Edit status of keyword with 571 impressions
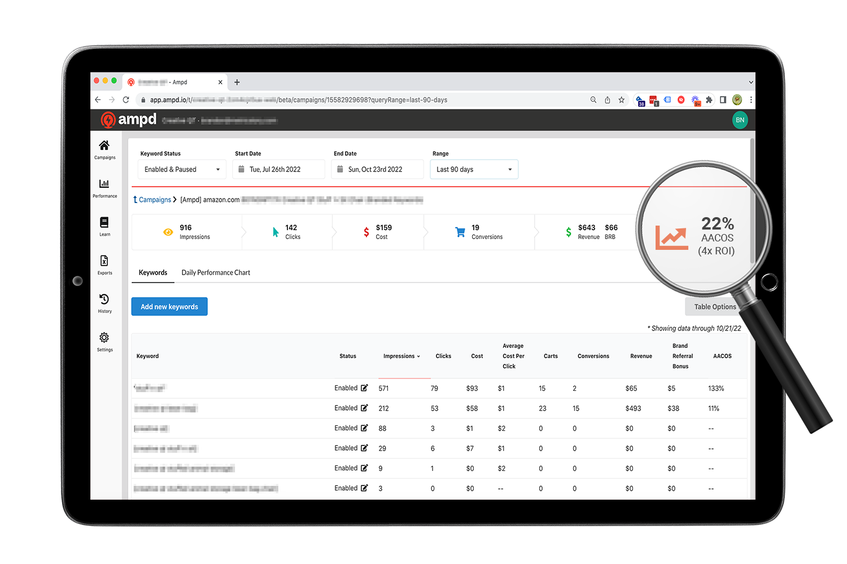 click(364, 388)
